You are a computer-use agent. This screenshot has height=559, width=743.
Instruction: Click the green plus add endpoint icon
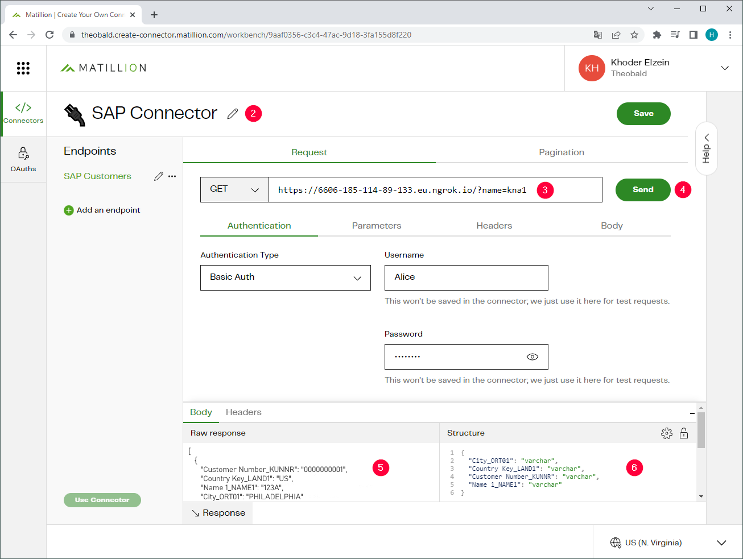click(69, 210)
